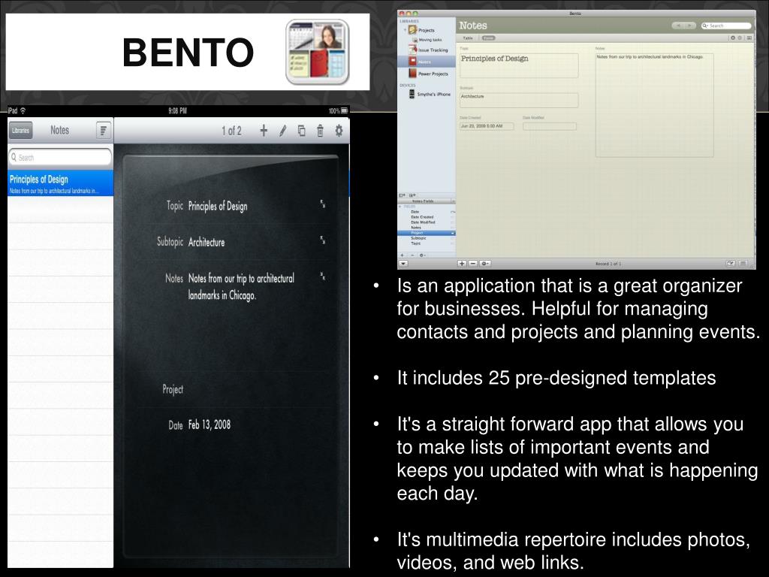Select Projects library in Mac sidebar
The width and height of the screenshot is (769, 577).
click(x=427, y=30)
